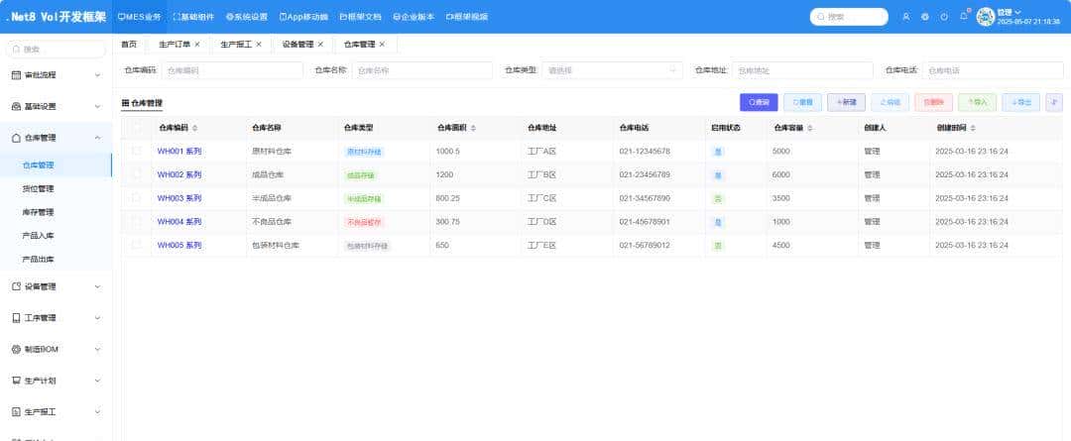Click the 工序管理 icon in the sidebar
1071x441 pixels.
click(x=17, y=318)
